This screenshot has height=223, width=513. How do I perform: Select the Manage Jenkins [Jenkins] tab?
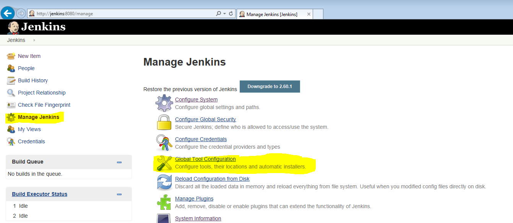click(275, 14)
